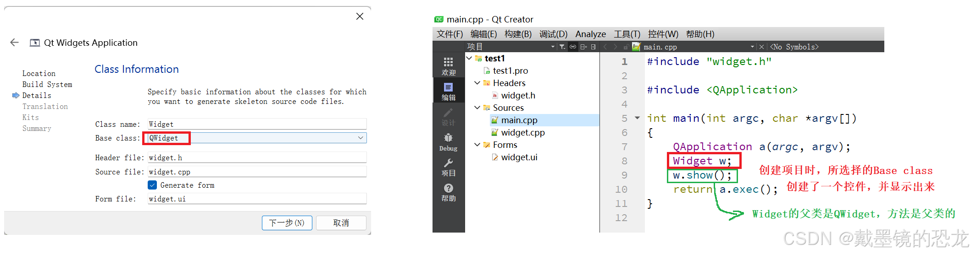Screen dimensions: 971x255
Task: Click the main.cpp file icon in the editor toolbar
Action: [x=636, y=46]
